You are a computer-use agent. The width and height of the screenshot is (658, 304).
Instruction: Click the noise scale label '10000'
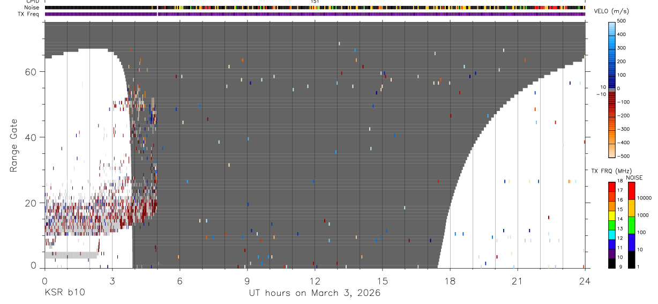(644, 198)
